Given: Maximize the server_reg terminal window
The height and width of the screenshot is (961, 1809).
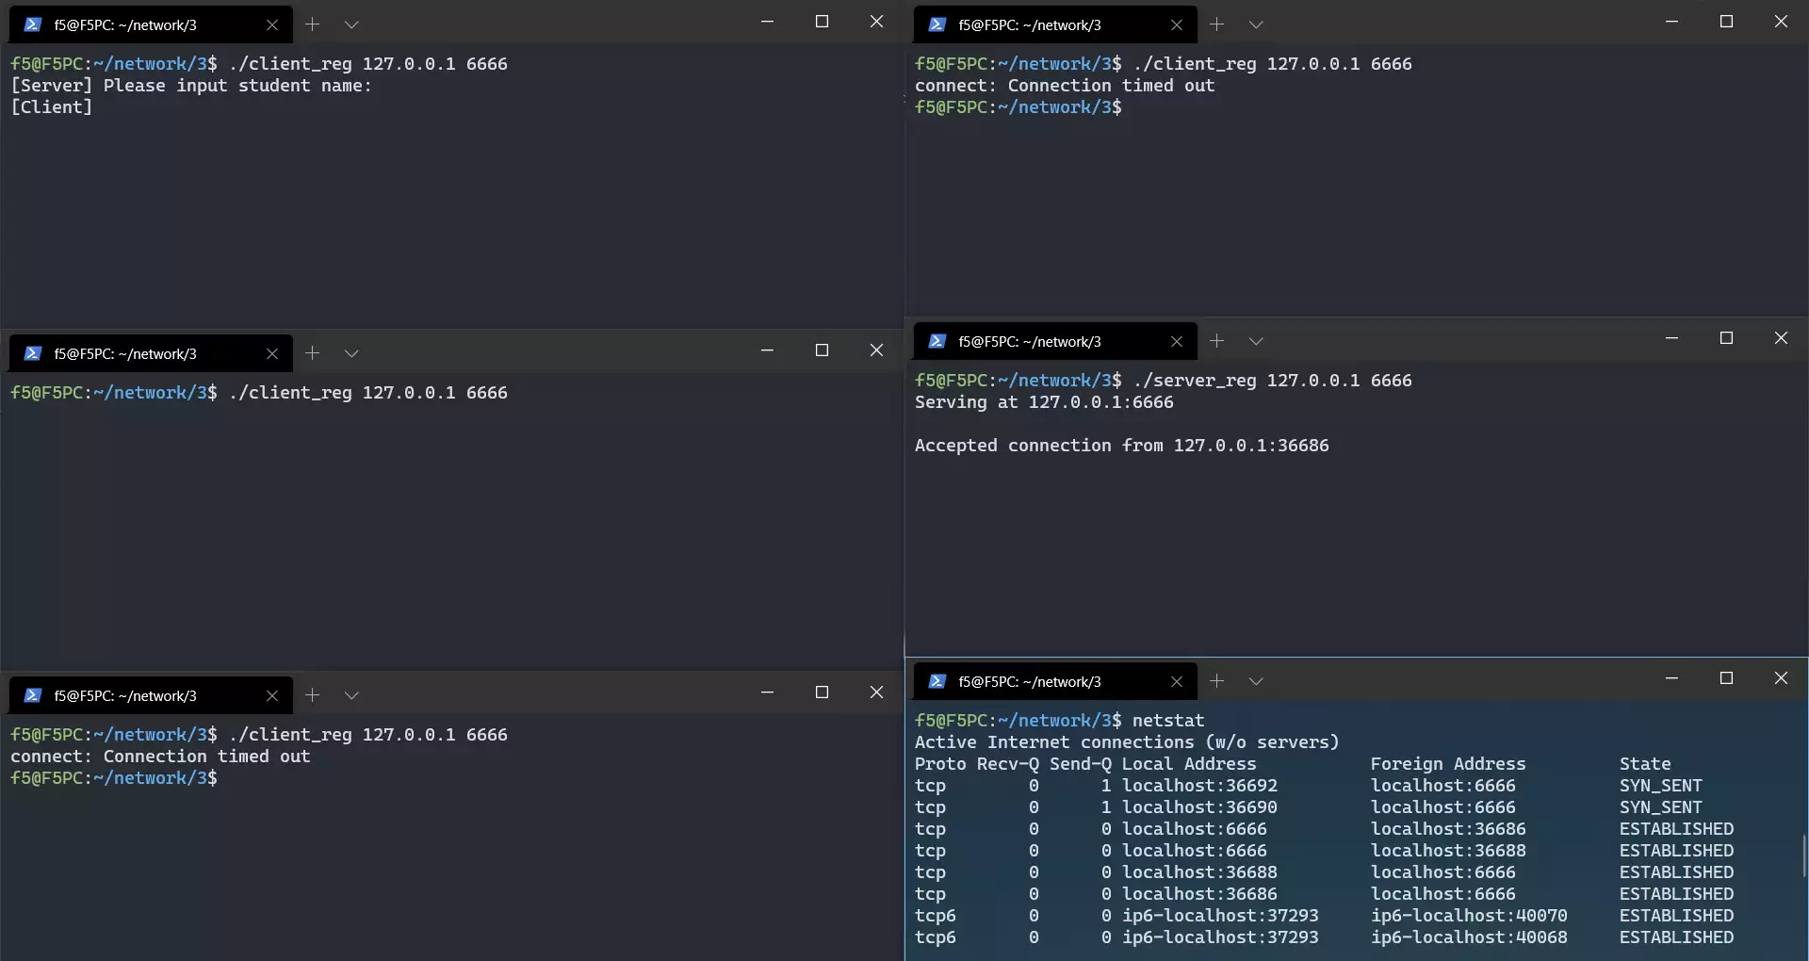Looking at the screenshot, I should click(1726, 338).
